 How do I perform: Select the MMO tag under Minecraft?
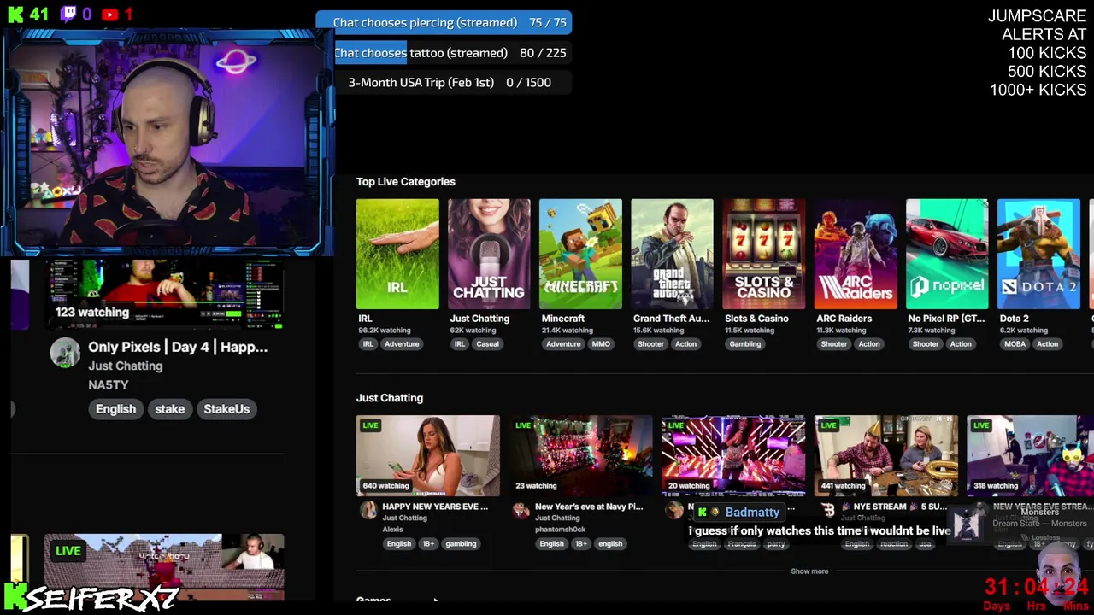601,344
